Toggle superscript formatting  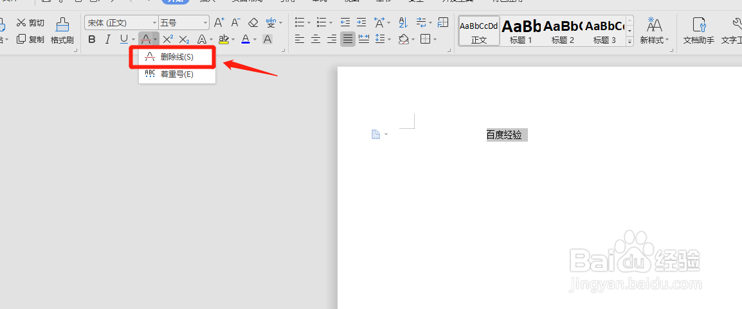pyautogui.click(x=168, y=39)
